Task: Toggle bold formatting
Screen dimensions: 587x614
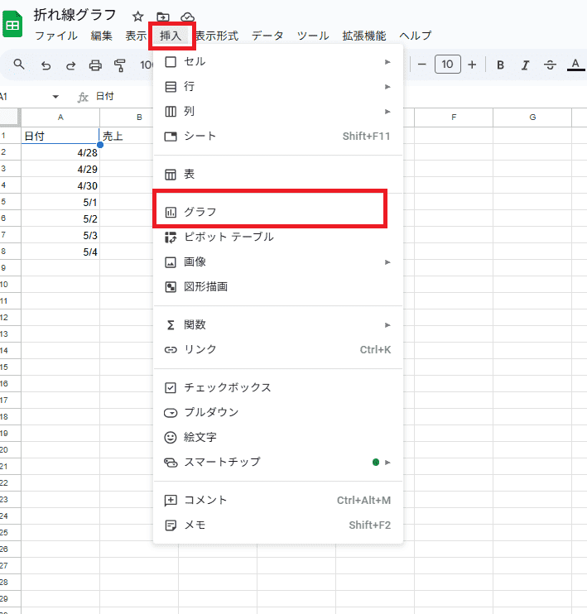Action: (x=500, y=65)
